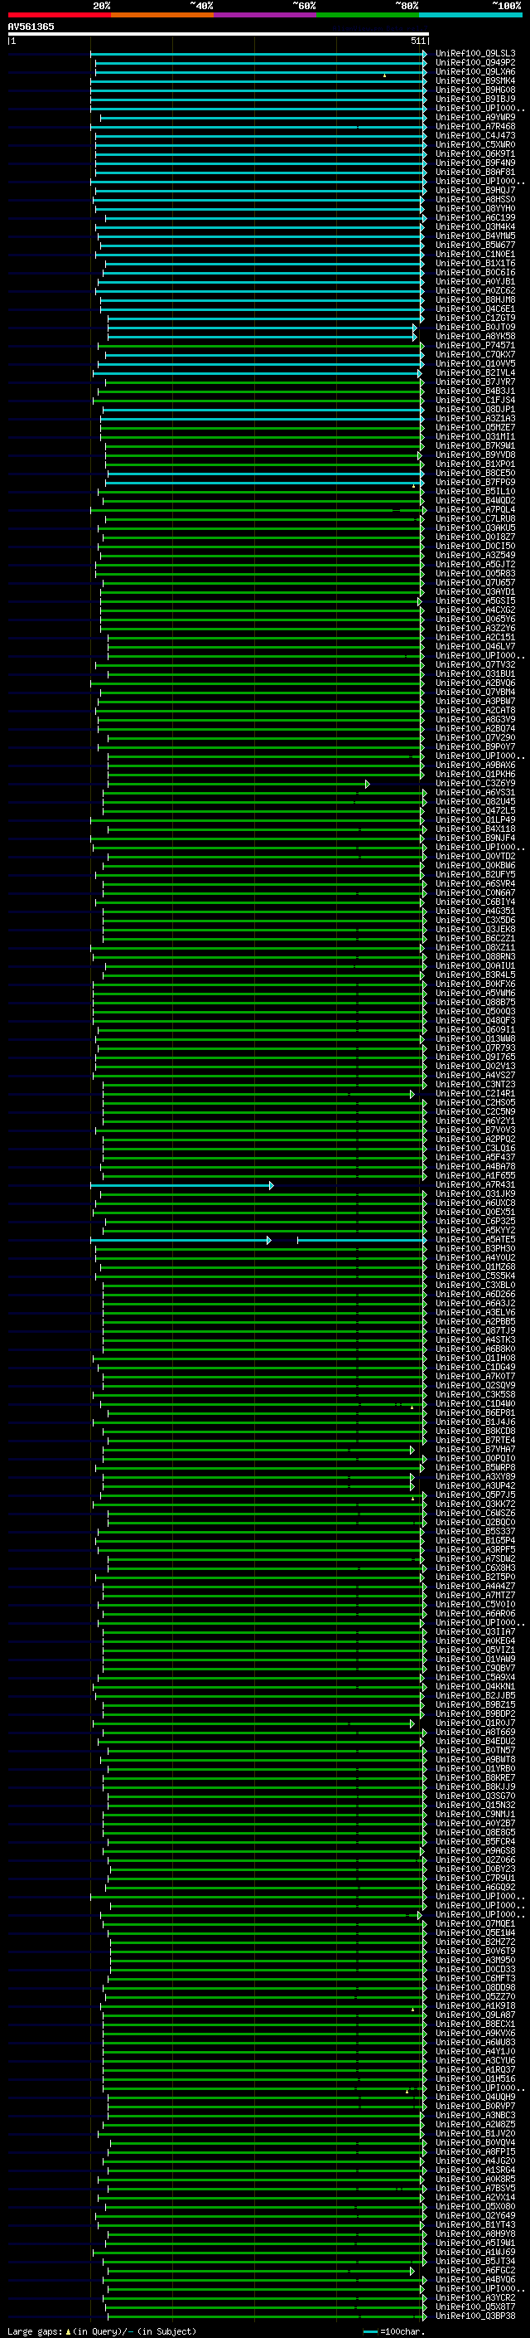Click the arrowhead of the UniRef100_A8YK58 bar
Image resolution: width=530 pixels, height=2338 pixels.
pyautogui.click(x=415, y=337)
